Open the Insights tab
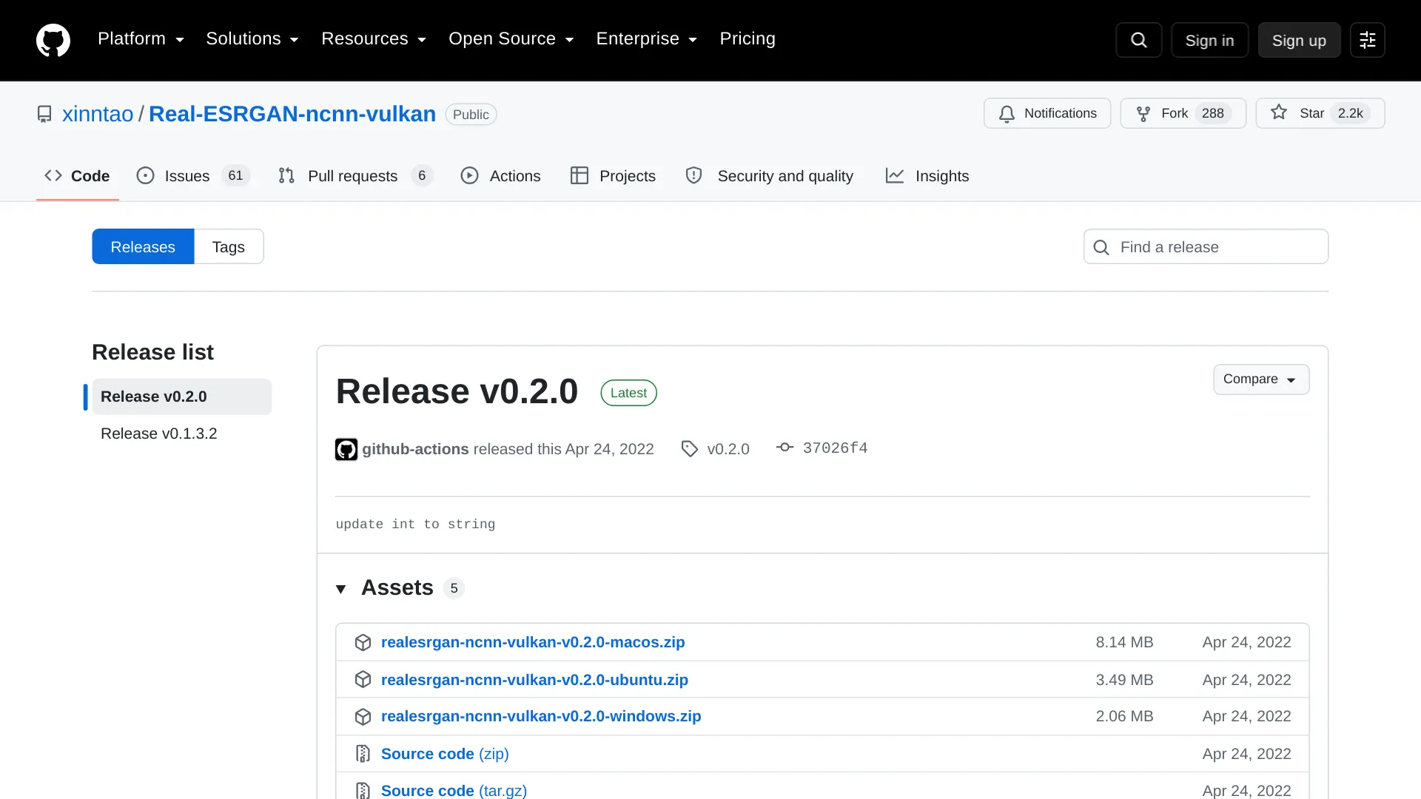This screenshot has height=799, width=1421. pyautogui.click(x=927, y=176)
